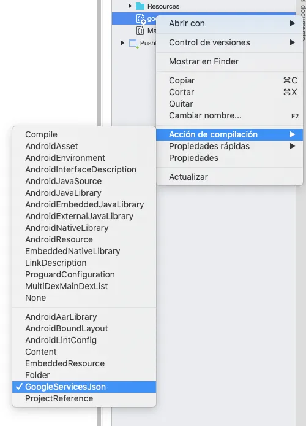Toggle the checked GoogleServicesJson build action
The image size is (306, 426).
(84, 387)
